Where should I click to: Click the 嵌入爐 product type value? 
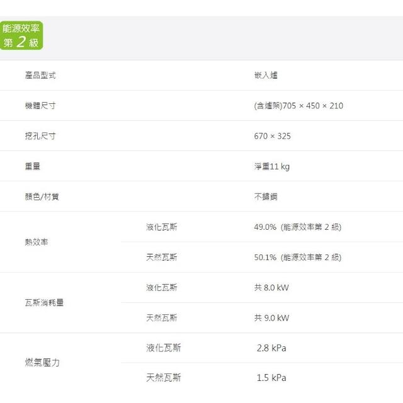tap(266, 76)
